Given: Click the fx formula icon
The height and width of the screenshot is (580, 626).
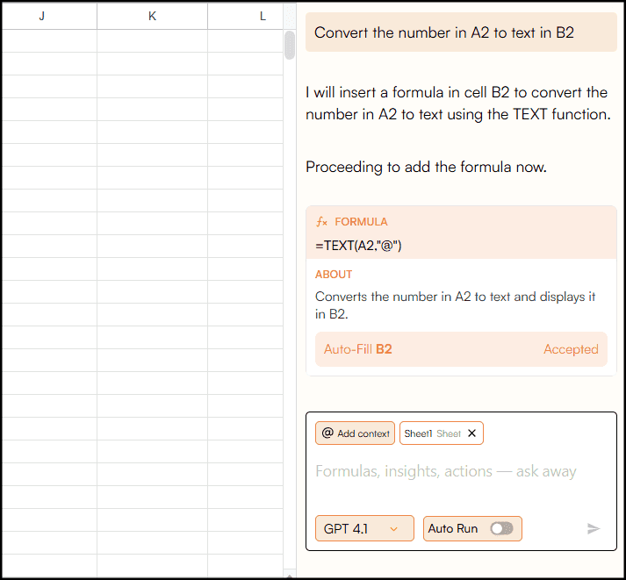Looking at the screenshot, I should (321, 222).
